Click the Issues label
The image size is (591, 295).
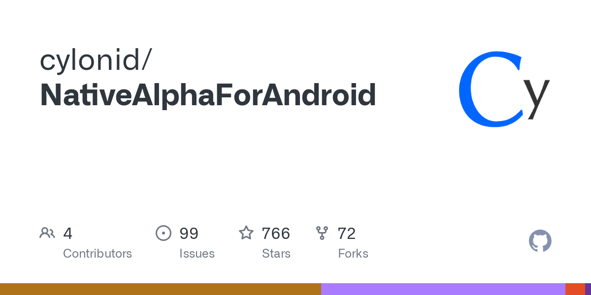[x=197, y=254]
